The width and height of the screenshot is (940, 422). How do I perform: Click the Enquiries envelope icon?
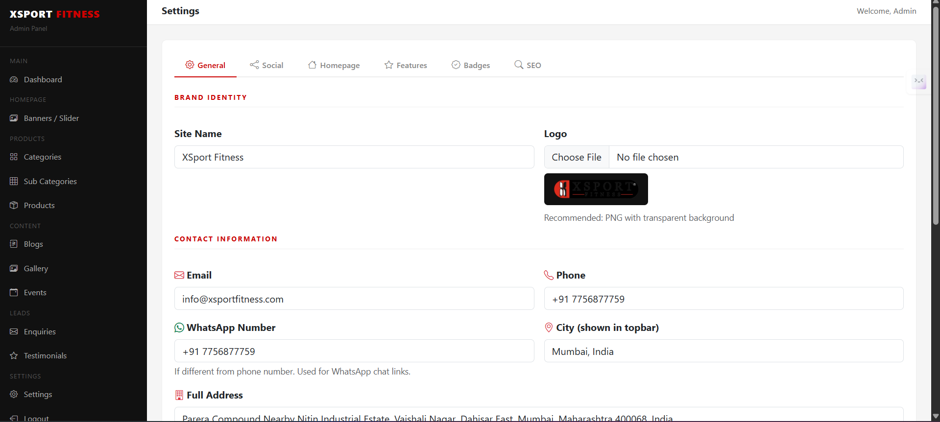tap(14, 331)
